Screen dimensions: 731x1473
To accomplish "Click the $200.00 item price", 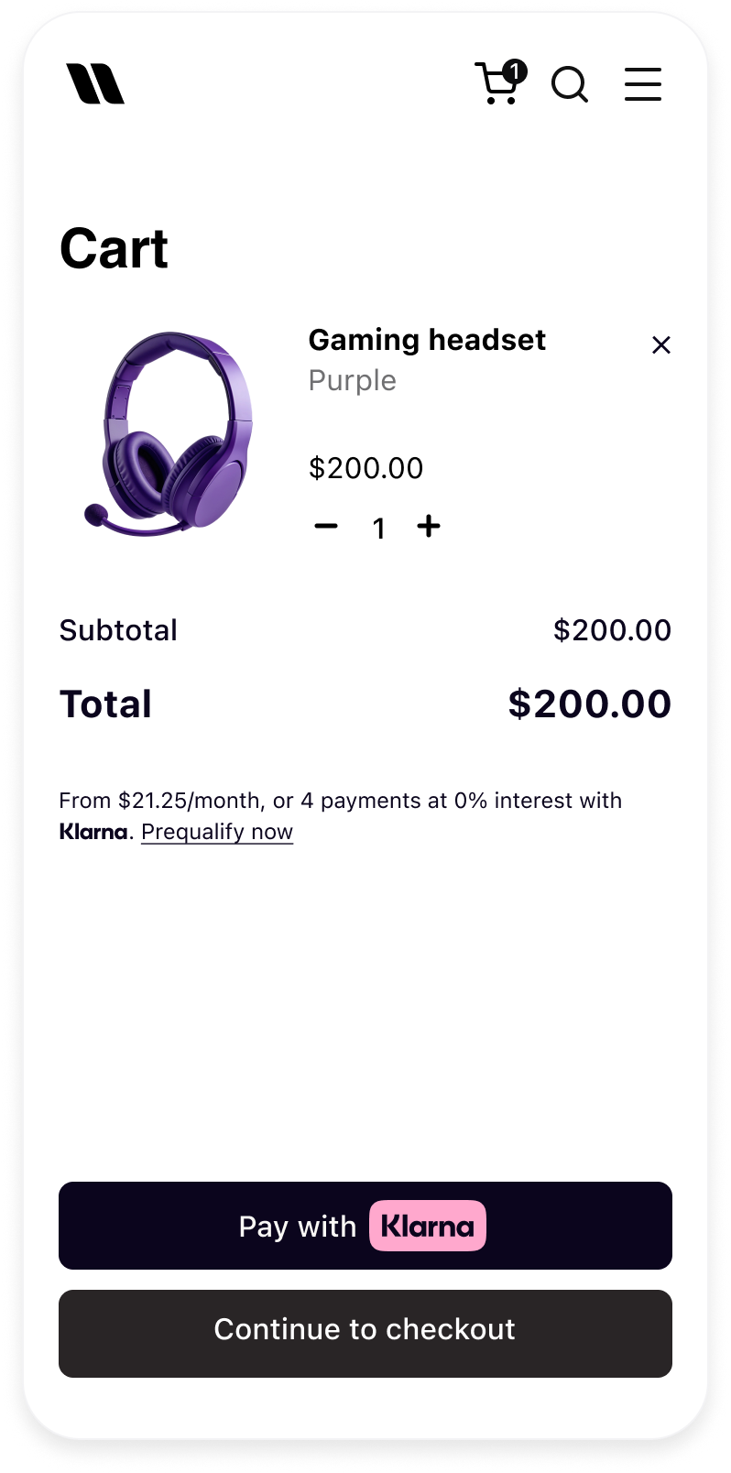I will coord(365,468).
